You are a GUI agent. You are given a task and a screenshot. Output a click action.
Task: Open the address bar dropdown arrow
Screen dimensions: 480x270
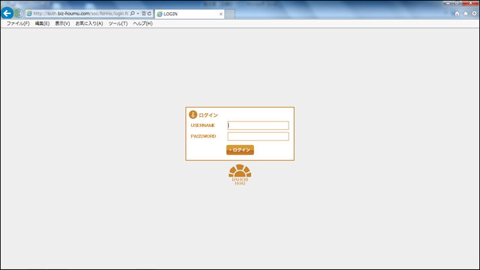(138, 13)
